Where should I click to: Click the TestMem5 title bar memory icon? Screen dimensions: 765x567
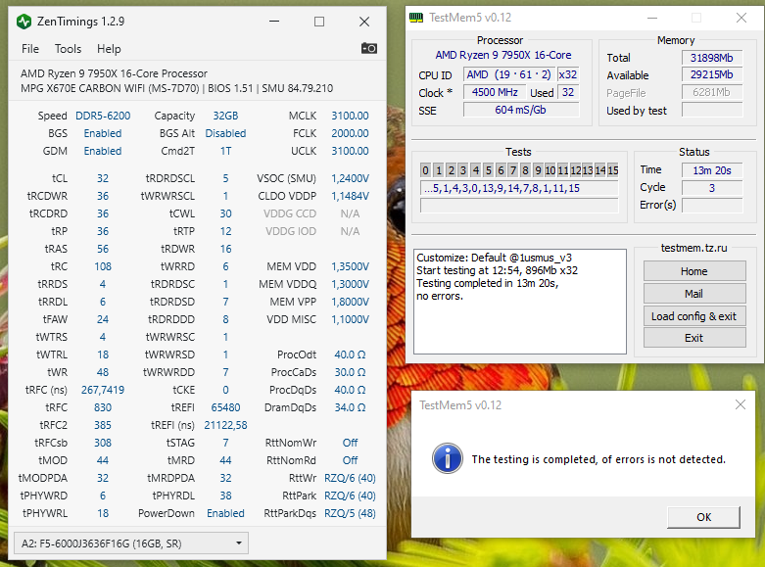pos(416,18)
